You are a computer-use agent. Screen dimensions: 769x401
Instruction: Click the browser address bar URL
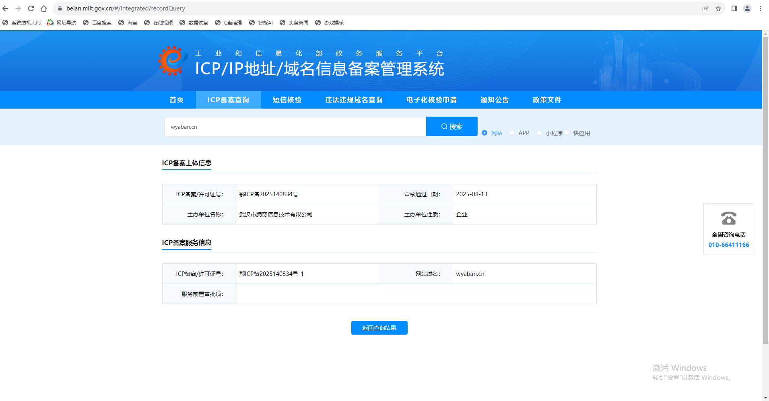point(126,8)
